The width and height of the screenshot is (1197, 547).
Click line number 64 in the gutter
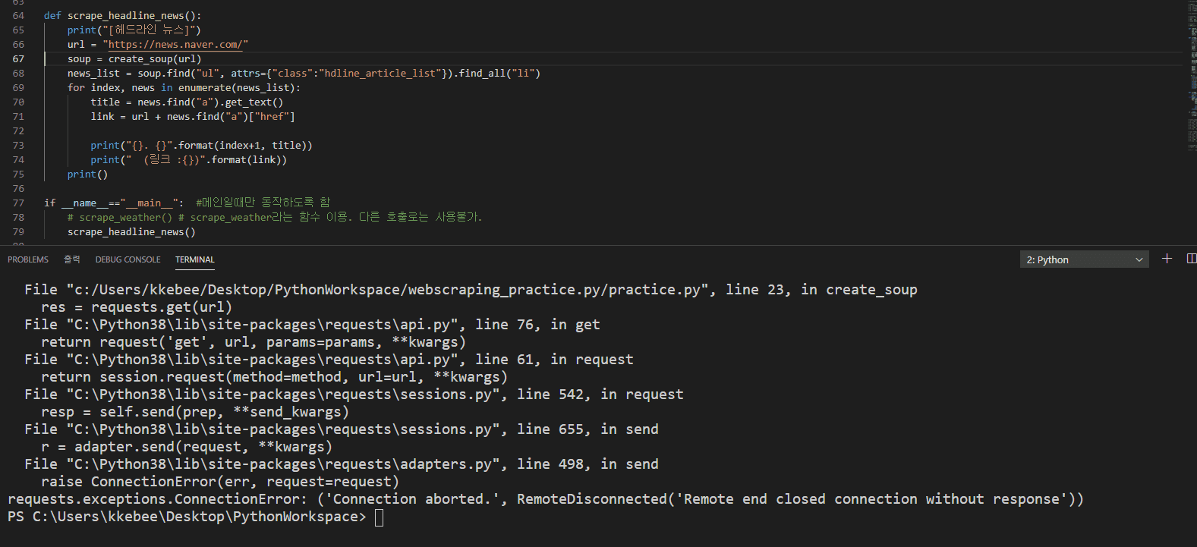pos(18,16)
